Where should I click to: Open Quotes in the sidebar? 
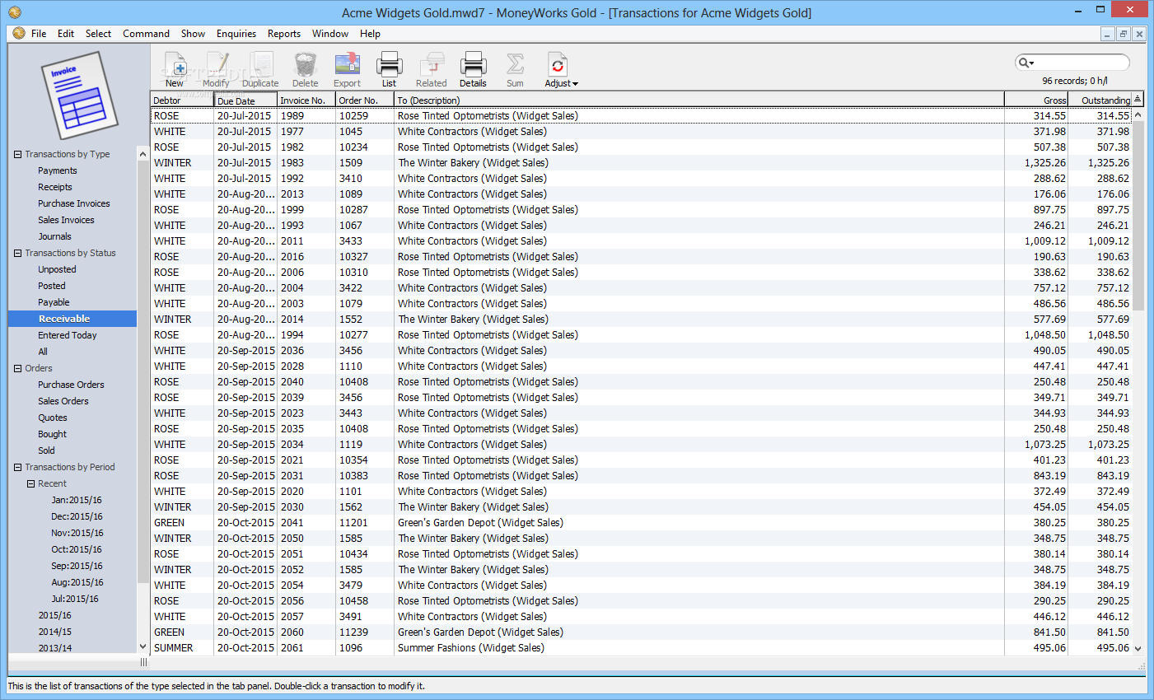coord(53,418)
